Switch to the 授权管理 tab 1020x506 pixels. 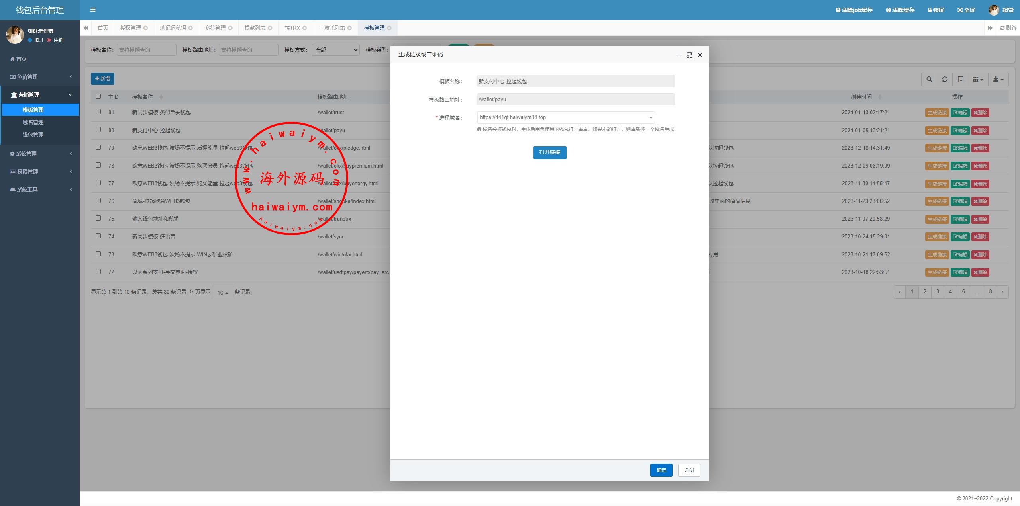130,28
